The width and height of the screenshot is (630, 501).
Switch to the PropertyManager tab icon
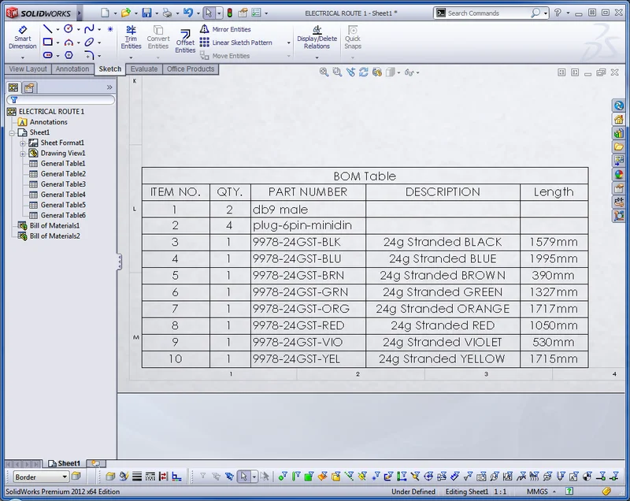[x=28, y=87]
